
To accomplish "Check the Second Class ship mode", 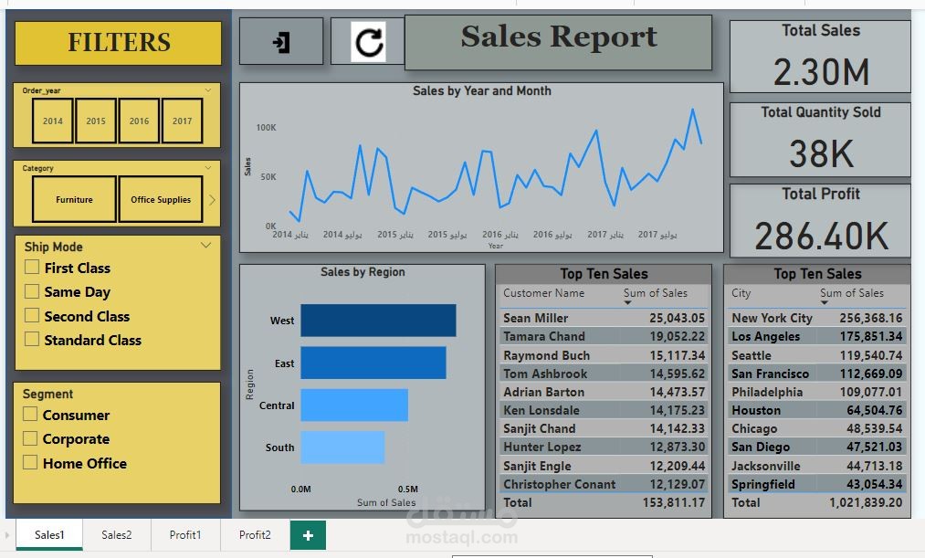I will 32,316.
